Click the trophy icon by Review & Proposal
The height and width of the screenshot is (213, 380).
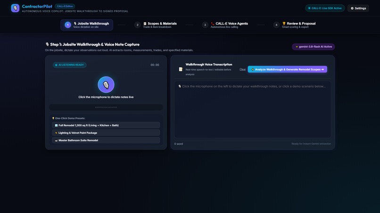[x=284, y=24]
